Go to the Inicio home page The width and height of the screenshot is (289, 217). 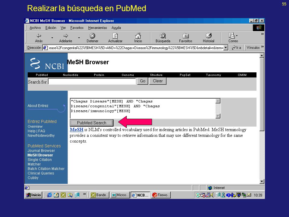click(x=138, y=38)
